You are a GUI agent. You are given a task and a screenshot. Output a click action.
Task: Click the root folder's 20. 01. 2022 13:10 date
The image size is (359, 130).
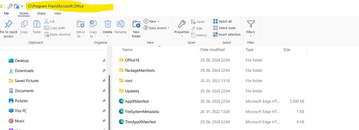click(x=215, y=81)
